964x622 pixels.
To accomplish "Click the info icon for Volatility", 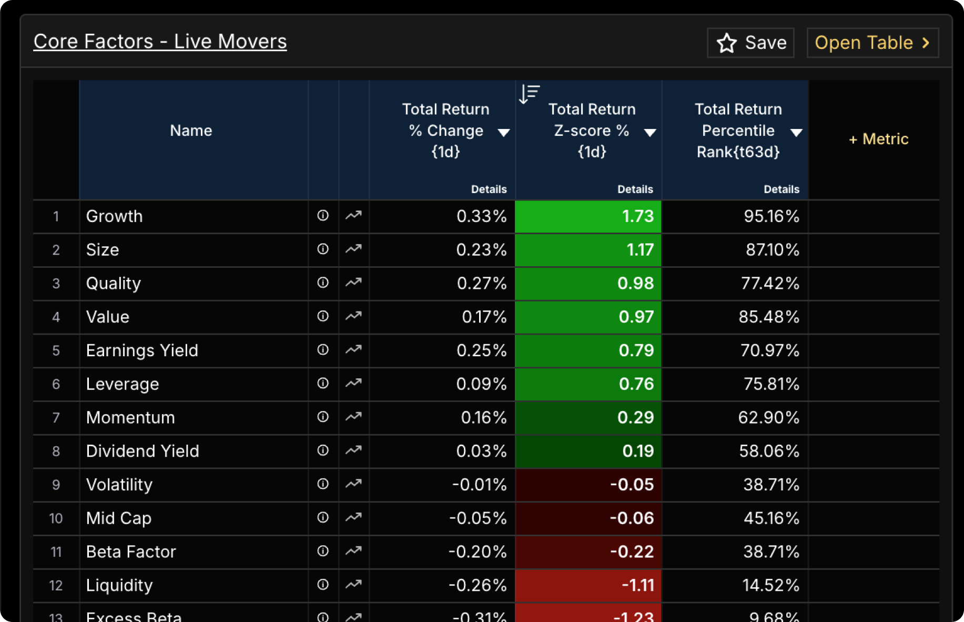I will click(x=323, y=484).
